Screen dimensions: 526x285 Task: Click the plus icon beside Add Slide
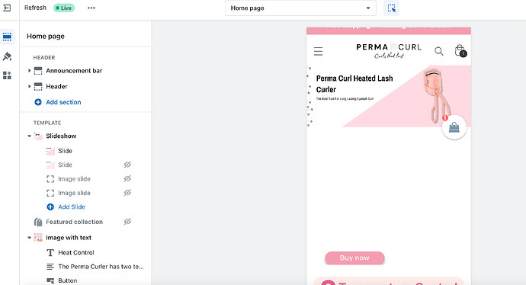[50, 207]
